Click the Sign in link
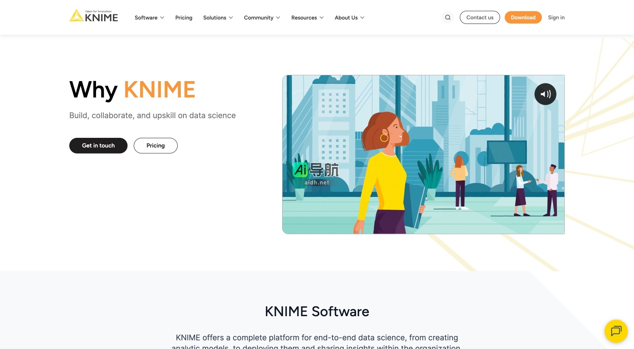Viewport: 634px width, 349px height. (x=556, y=17)
